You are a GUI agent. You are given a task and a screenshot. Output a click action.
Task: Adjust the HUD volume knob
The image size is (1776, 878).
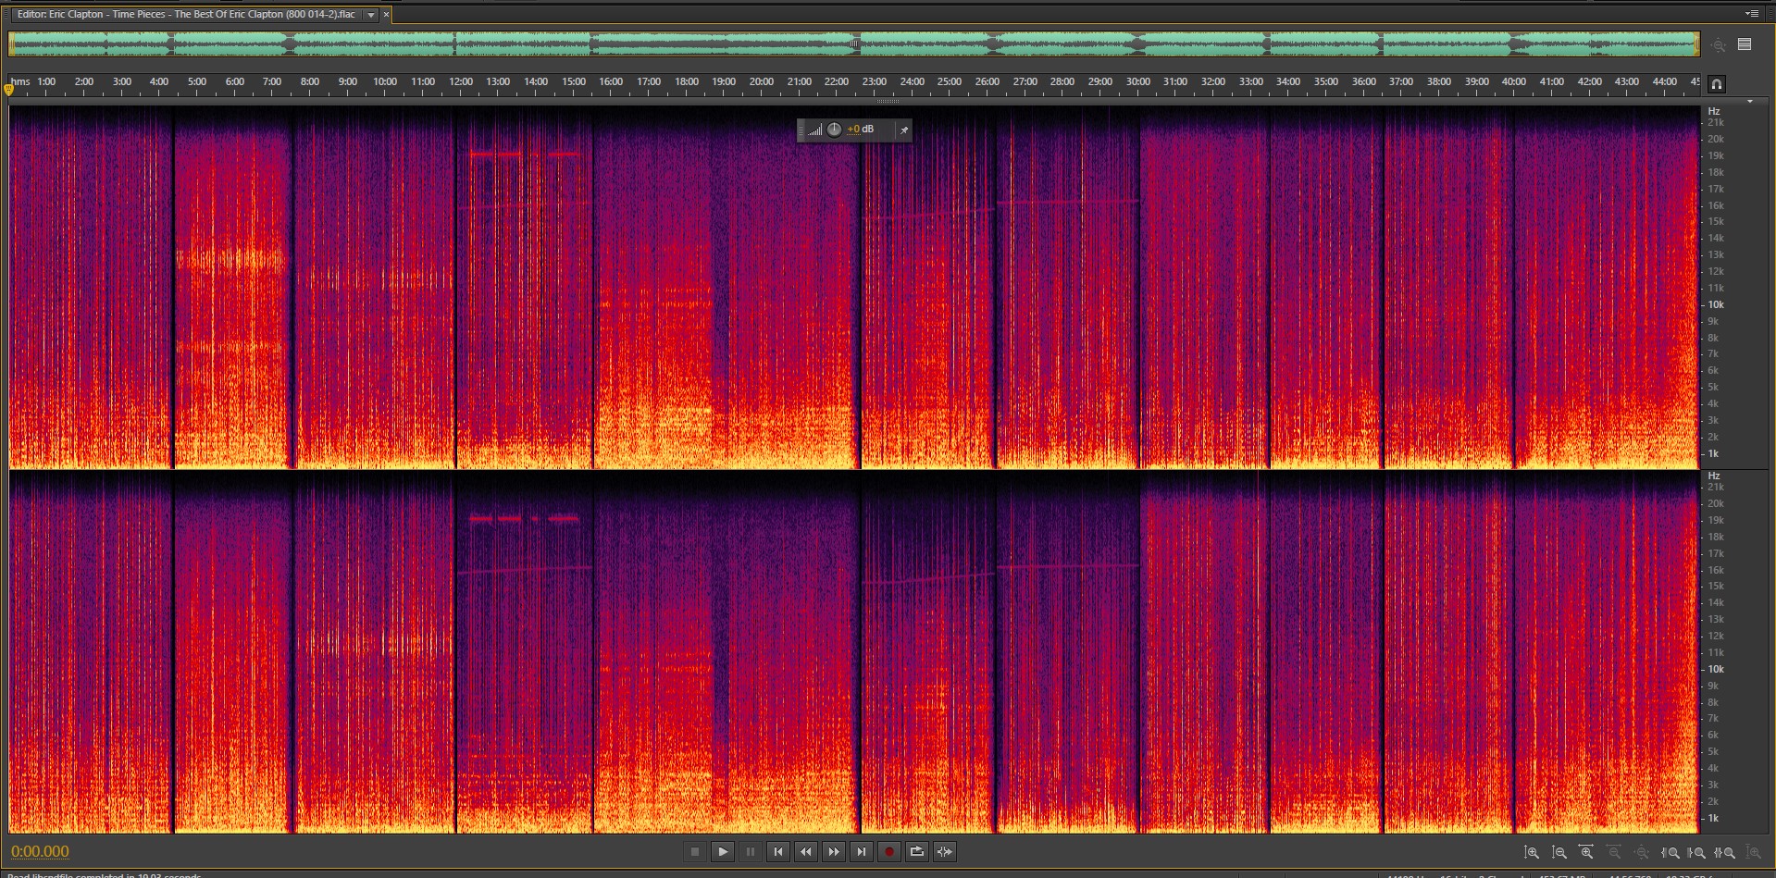pyautogui.click(x=834, y=130)
